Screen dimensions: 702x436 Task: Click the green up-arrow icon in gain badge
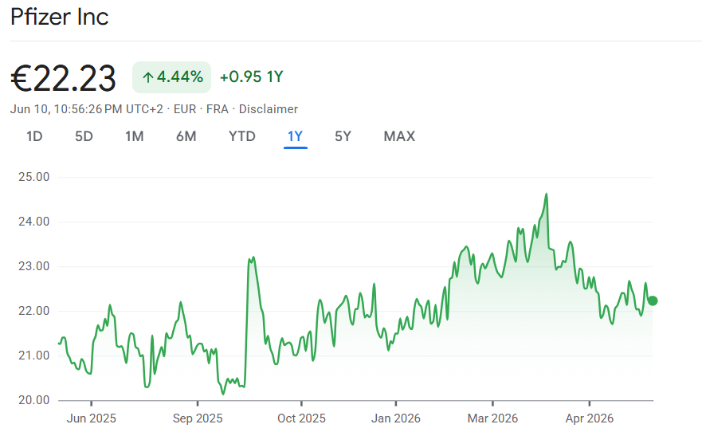click(x=147, y=78)
